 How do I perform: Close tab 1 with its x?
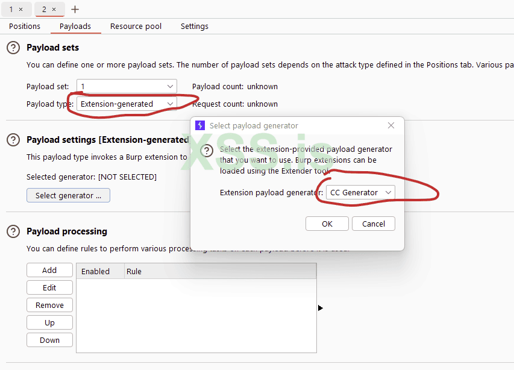(20, 10)
